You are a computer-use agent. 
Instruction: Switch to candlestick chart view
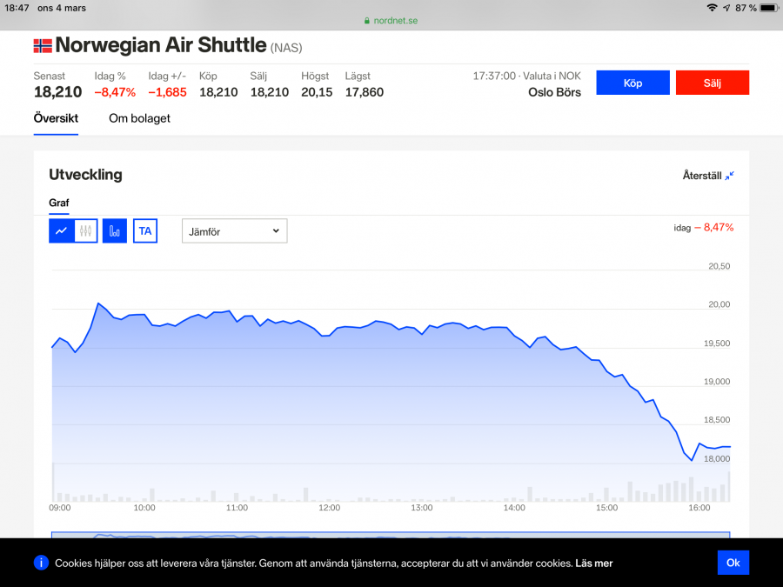(85, 230)
